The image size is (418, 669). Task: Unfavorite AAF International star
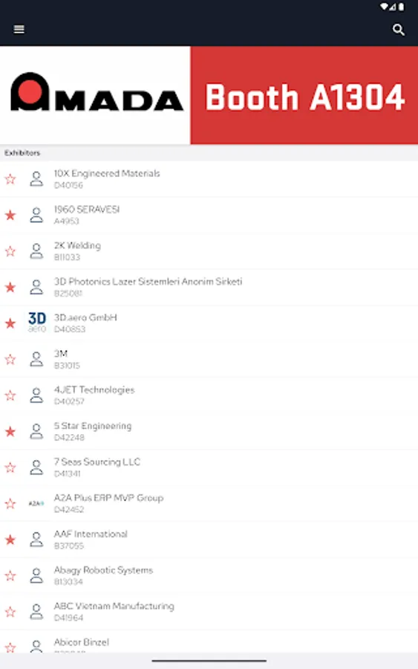[x=10, y=540]
